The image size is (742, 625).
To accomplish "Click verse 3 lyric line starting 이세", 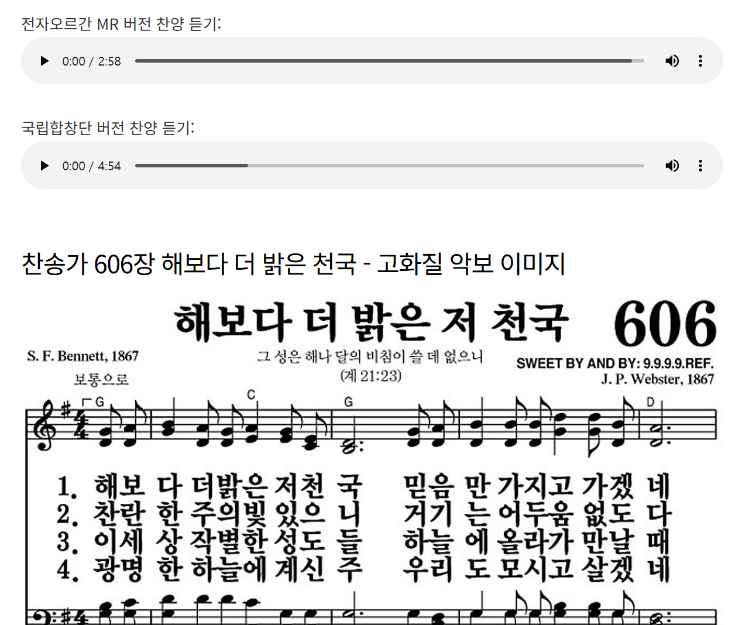I will pyautogui.click(x=363, y=541).
